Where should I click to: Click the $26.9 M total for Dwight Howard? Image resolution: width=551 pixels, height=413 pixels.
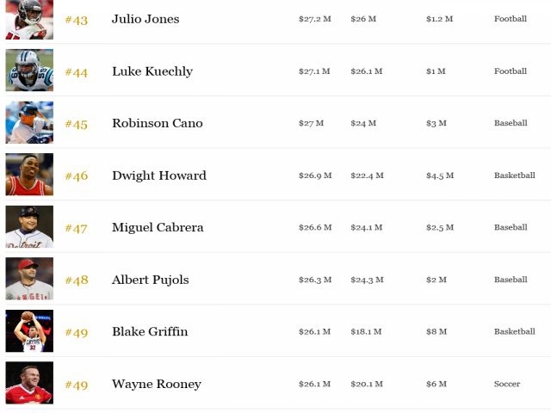pyautogui.click(x=315, y=176)
